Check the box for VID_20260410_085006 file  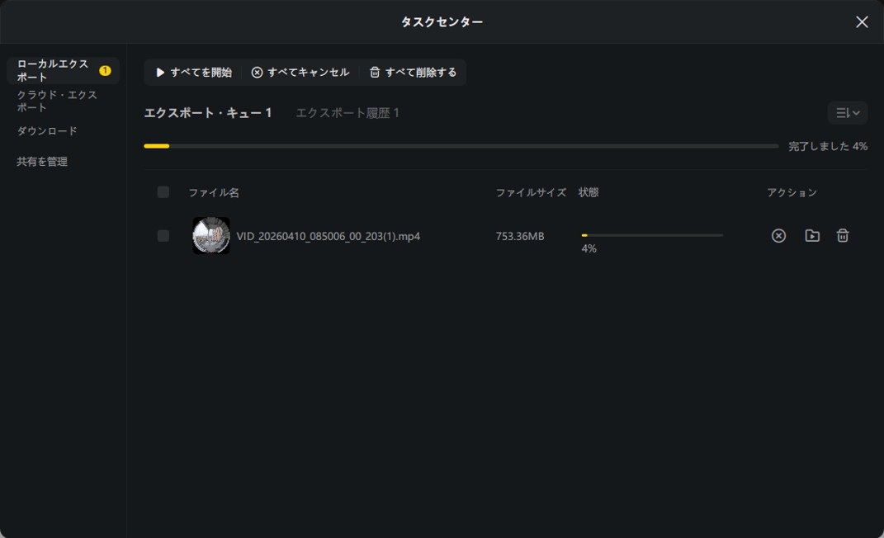point(163,235)
